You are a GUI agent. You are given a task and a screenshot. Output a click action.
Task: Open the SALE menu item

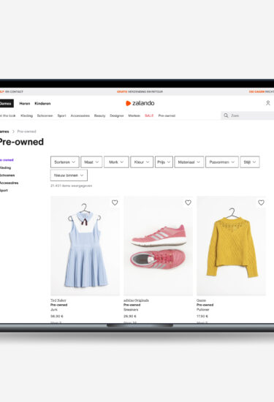point(149,115)
